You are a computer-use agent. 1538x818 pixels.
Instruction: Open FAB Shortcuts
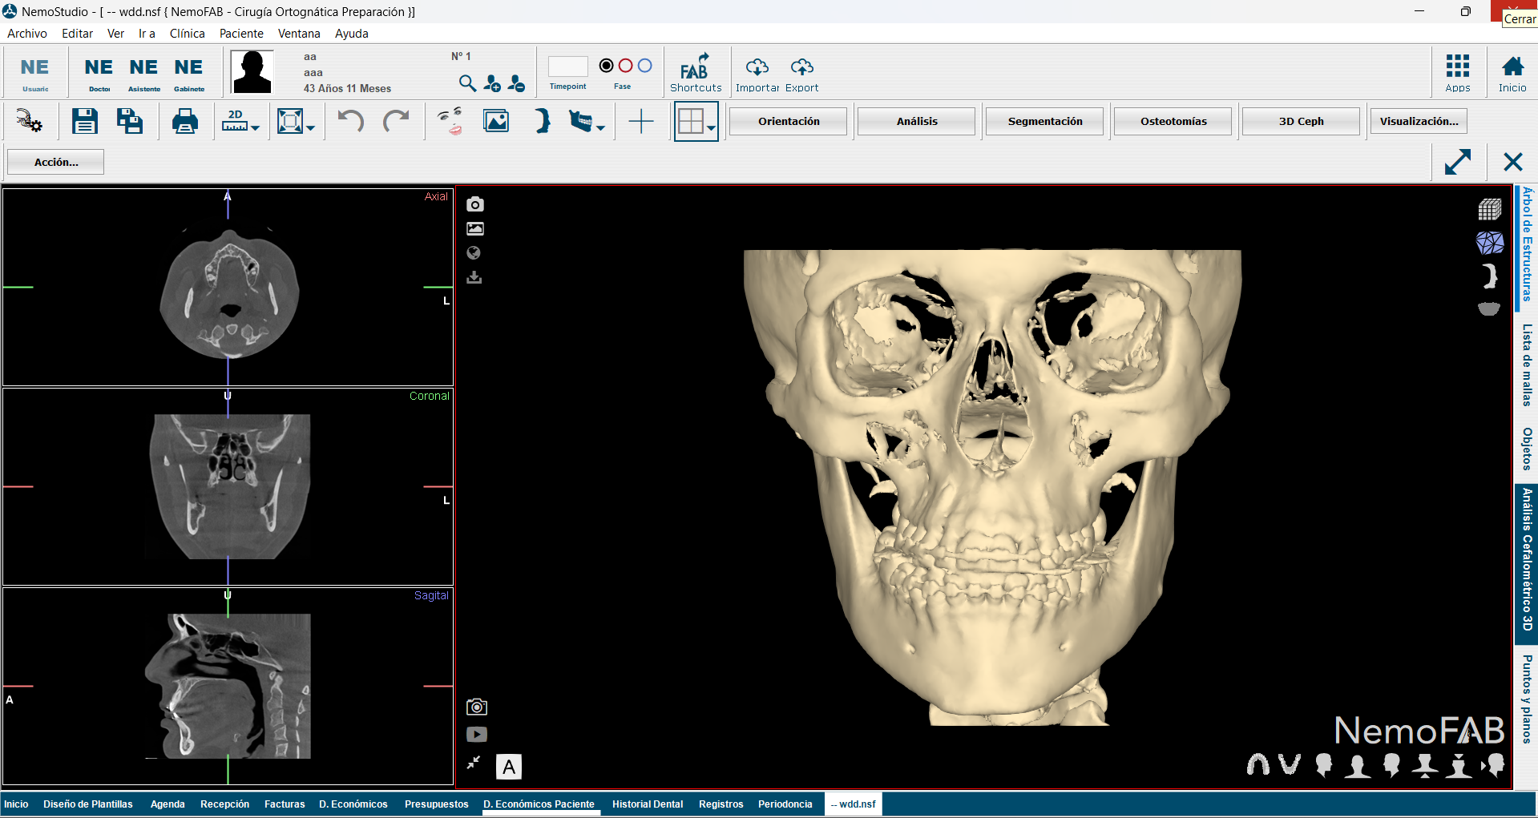696,73
